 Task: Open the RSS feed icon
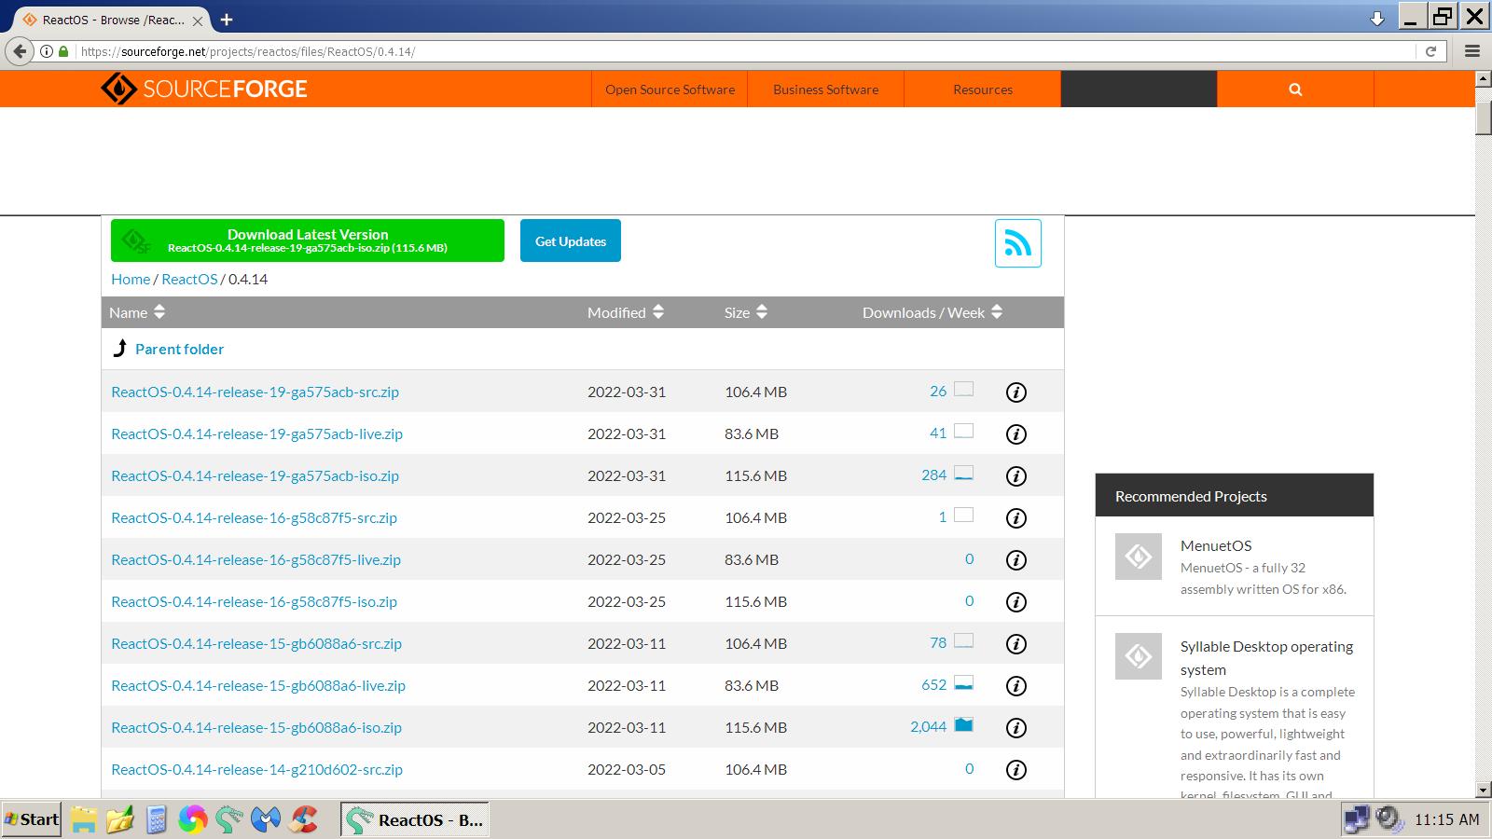[x=1018, y=243]
